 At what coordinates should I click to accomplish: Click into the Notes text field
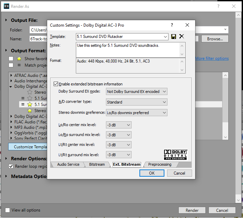[x=128, y=50]
